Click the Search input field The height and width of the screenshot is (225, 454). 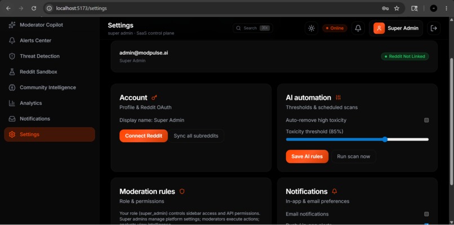253,28
